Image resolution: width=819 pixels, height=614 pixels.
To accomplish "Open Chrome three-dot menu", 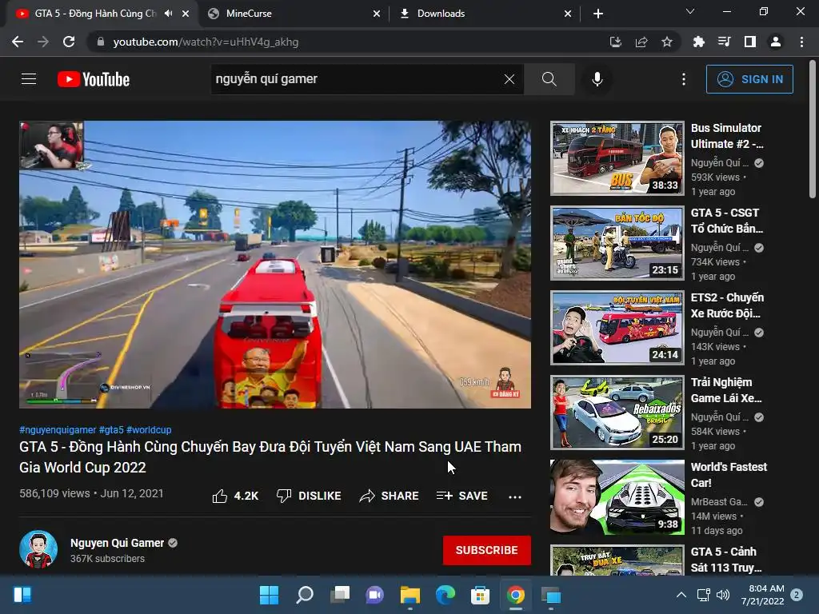I will click(x=801, y=42).
